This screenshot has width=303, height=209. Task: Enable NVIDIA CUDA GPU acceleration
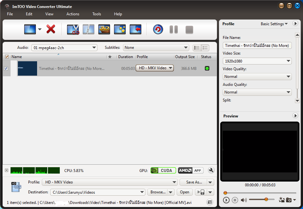coord(163,170)
